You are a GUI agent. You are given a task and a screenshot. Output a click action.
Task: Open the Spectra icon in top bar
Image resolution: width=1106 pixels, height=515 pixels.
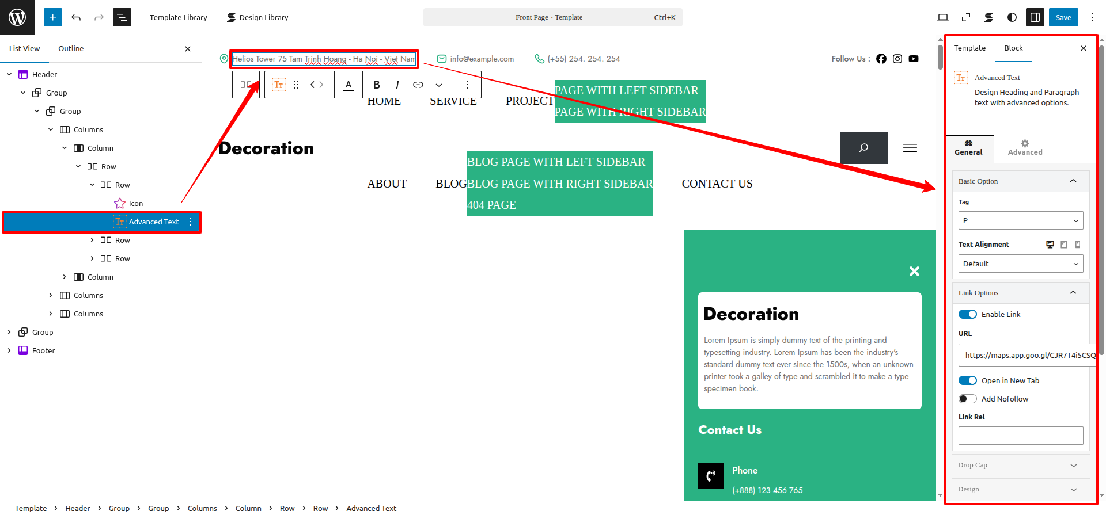[989, 17]
